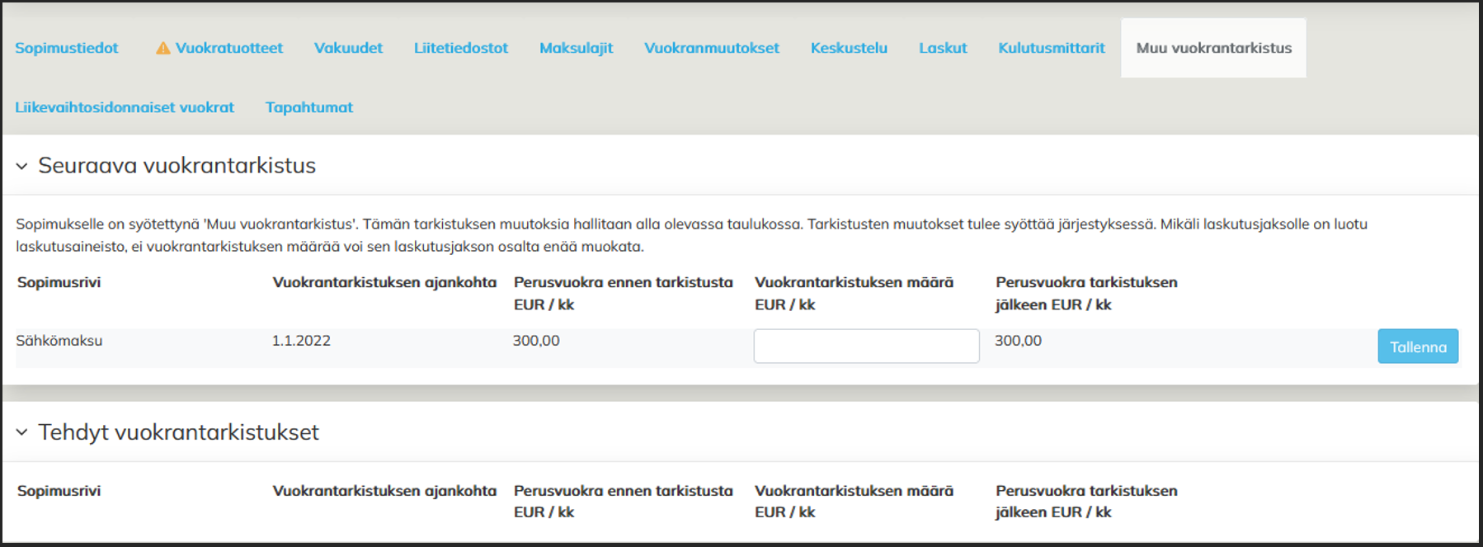The image size is (1483, 547).
Task: Click the Sähkömaksu contract row label
Action: 59,341
